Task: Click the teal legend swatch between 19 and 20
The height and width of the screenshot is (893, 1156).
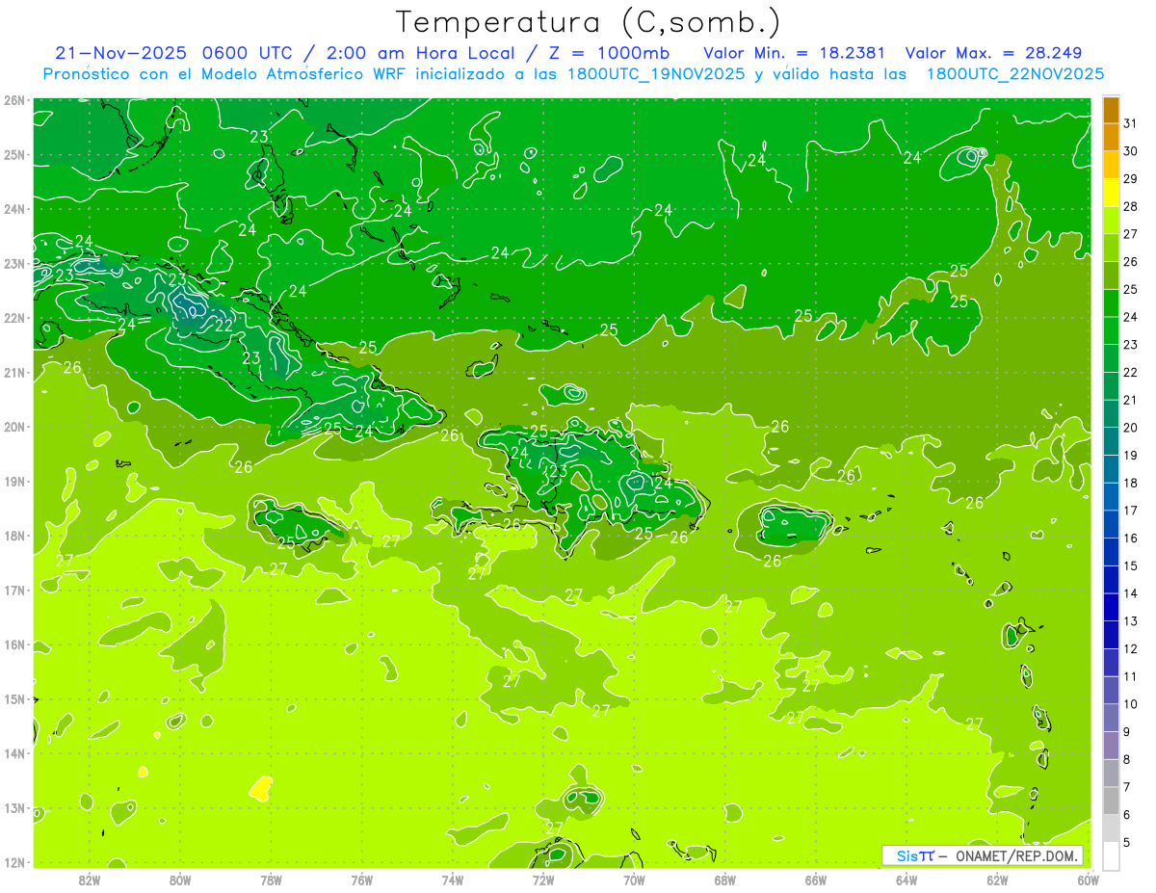Action: pyautogui.click(x=1111, y=441)
